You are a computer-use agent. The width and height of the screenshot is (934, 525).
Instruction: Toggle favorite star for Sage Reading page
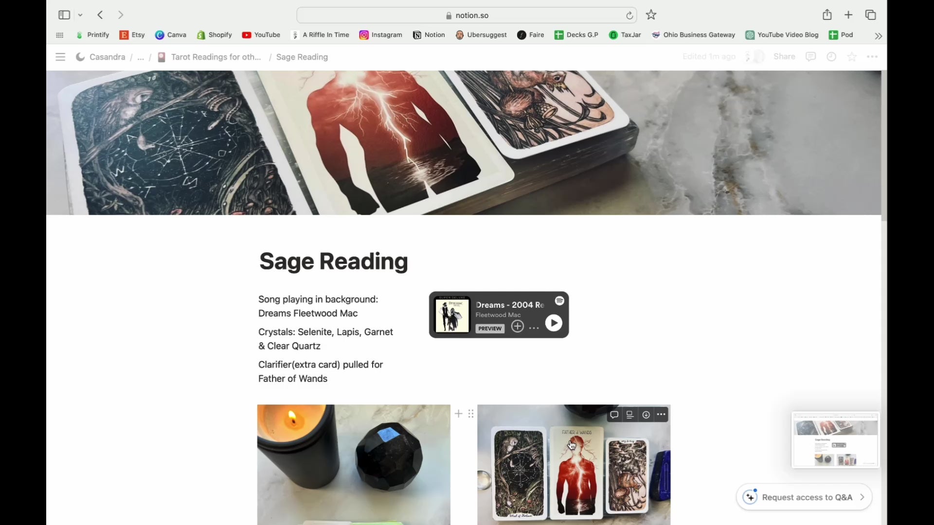tap(852, 57)
